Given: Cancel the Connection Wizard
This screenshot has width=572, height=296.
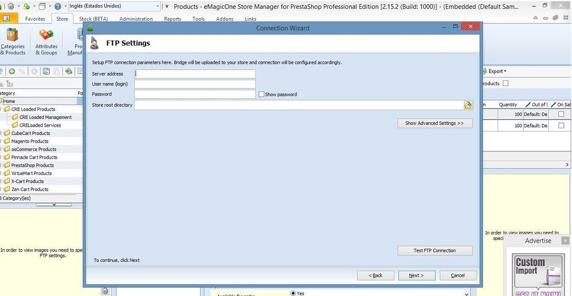Looking at the screenshot, I should click(458, 276).
